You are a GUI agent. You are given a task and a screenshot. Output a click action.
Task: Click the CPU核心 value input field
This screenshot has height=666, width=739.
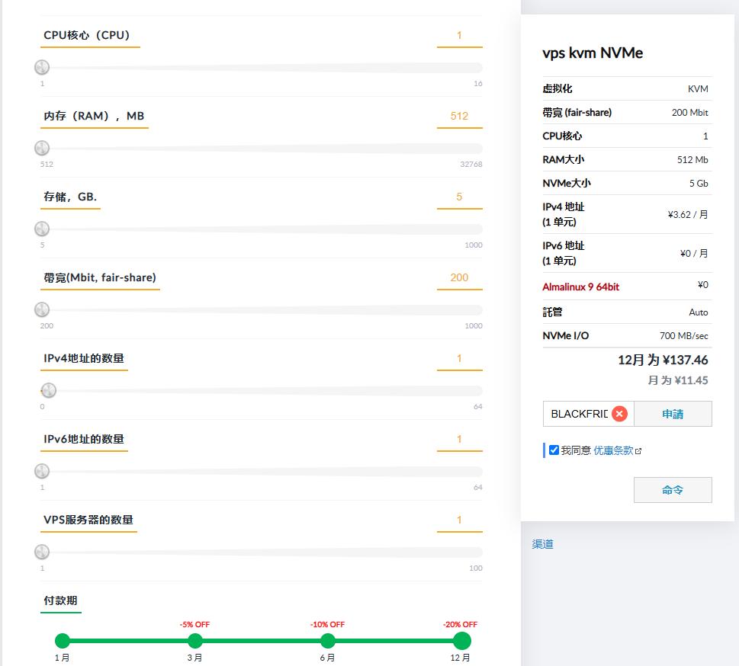tap(459, 35)
